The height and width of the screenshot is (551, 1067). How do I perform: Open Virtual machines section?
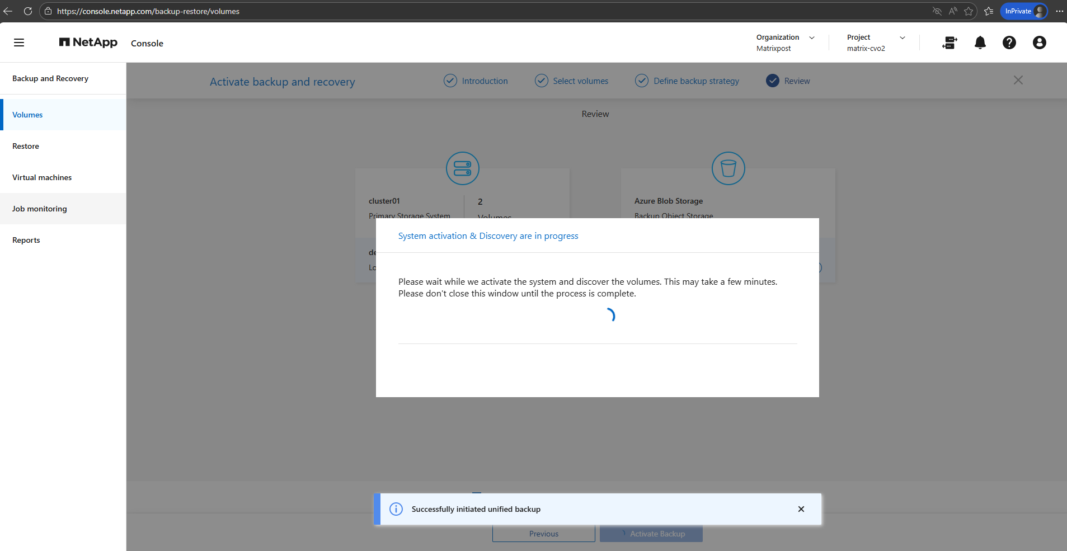coord(42,177)
